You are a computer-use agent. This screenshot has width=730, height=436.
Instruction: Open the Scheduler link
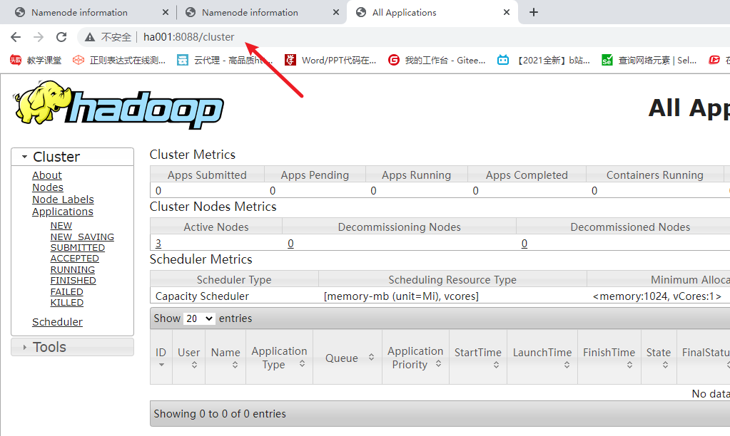tap(57, 321)
